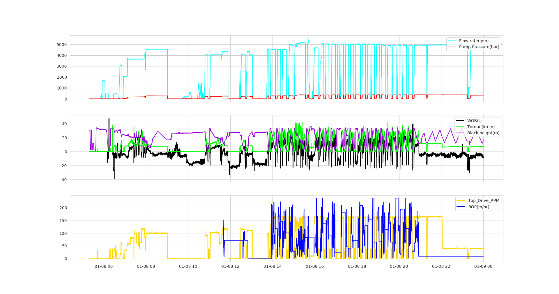This screenshot has height=294, width=559.
Task: Click the x-axis tick label 01-09 00
Action: tap(483, 266)
